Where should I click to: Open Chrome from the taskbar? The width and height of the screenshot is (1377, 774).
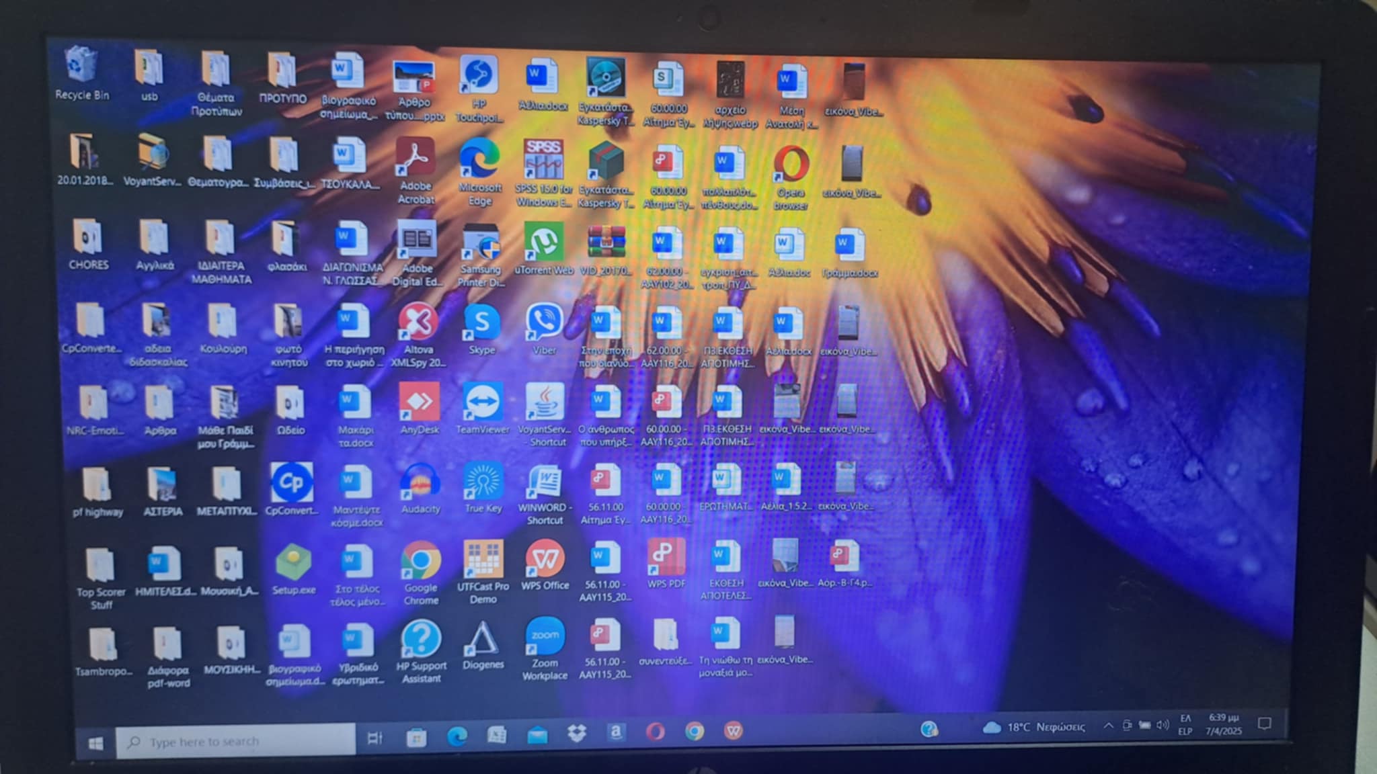click(695, 730)
